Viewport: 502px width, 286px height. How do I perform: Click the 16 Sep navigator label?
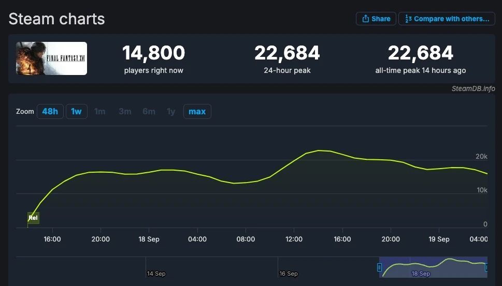point(289,274)
